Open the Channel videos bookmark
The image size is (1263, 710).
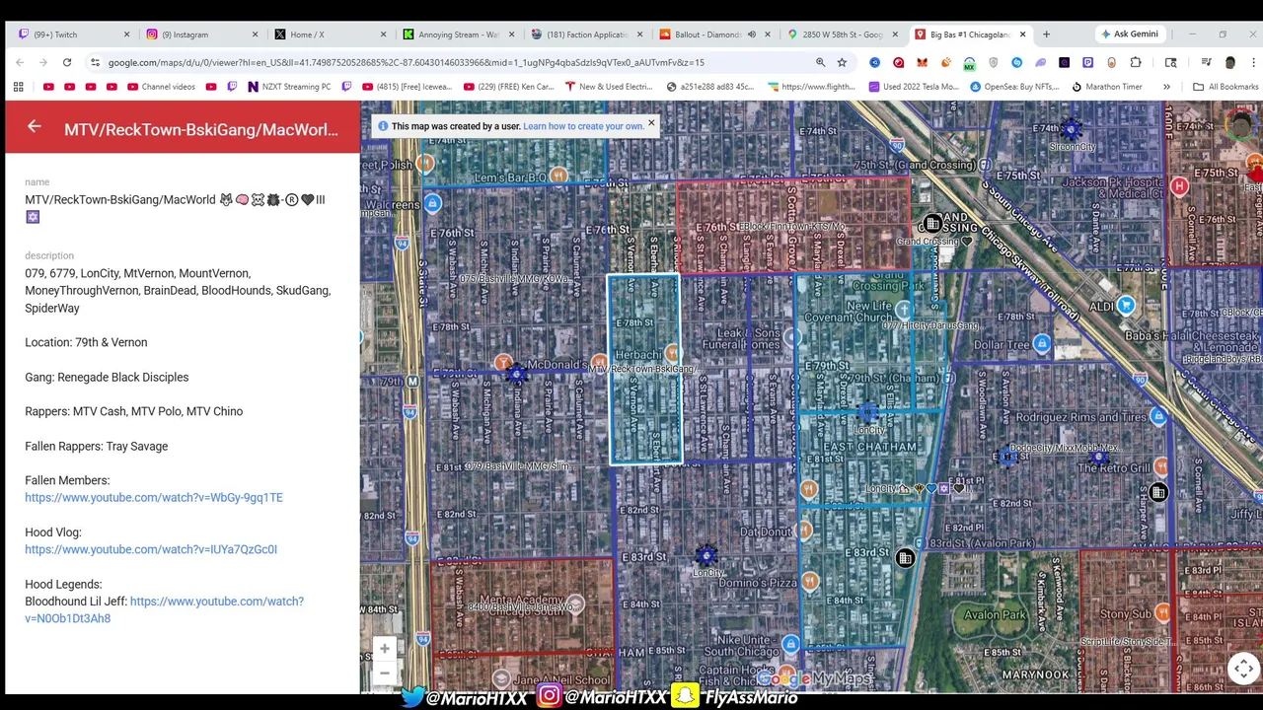[x=160, y=87]
